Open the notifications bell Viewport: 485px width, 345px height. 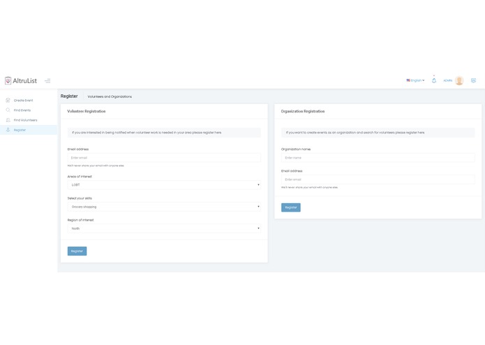pos(434,80)
